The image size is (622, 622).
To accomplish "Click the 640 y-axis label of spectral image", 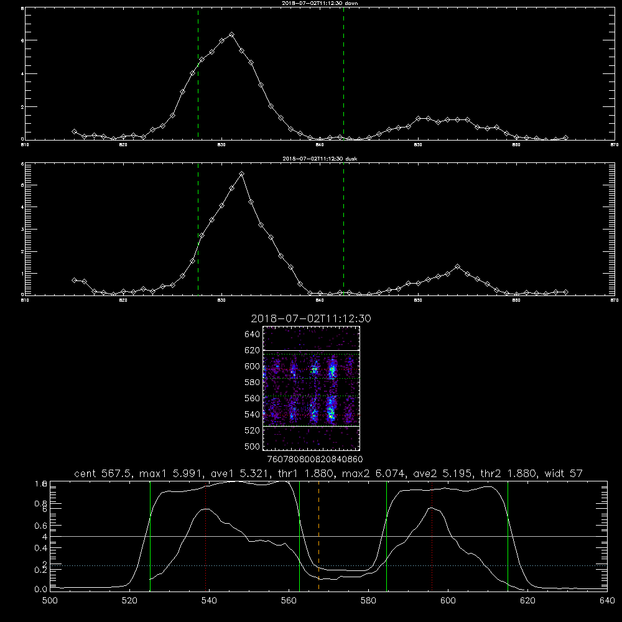I will [x=253, y=335].
